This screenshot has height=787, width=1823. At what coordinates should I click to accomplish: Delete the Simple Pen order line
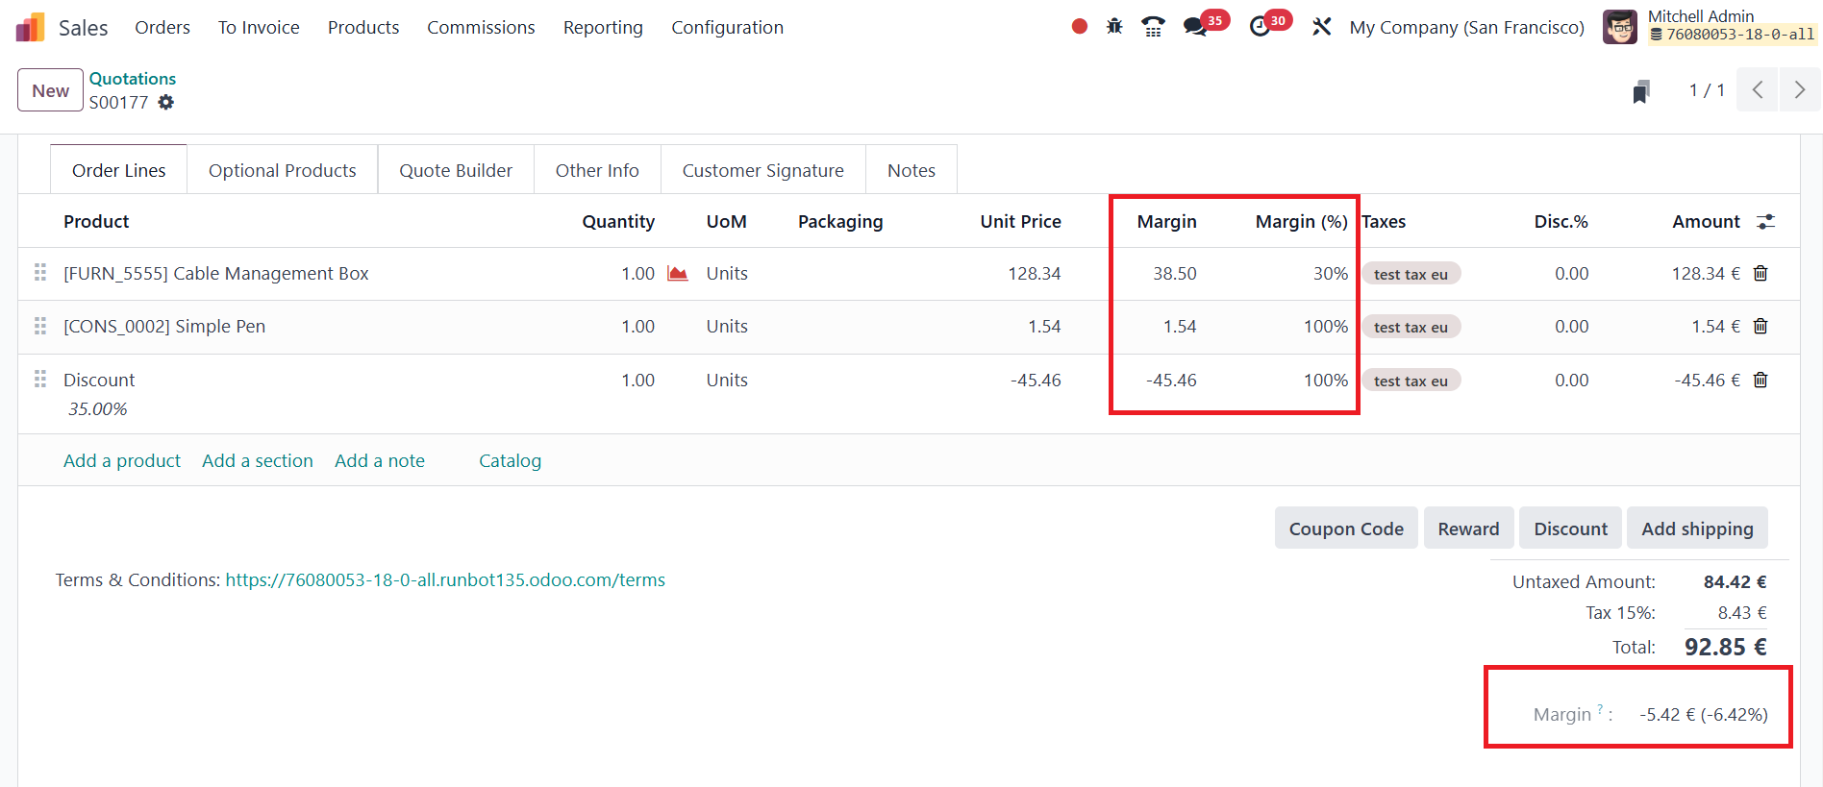pyautogui.click(x=1761, y=327)
